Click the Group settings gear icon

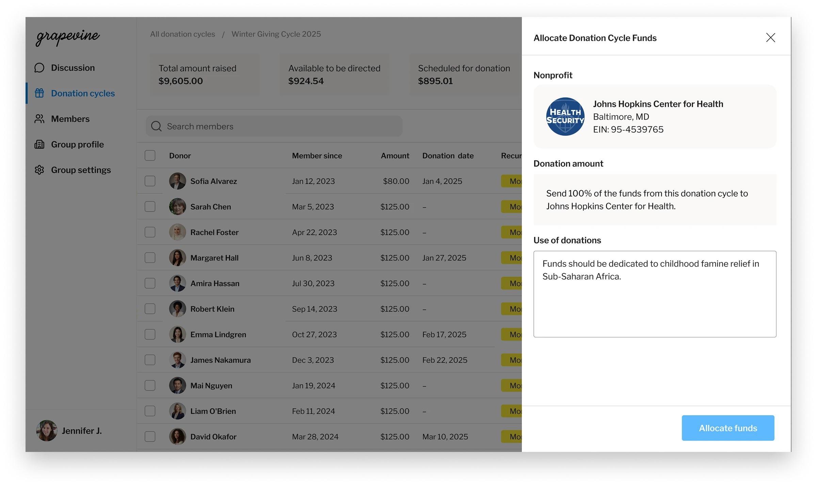tap(39, 170)
